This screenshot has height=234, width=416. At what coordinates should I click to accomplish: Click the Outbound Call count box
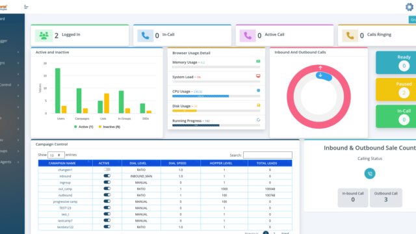click(x=386, y=198)
